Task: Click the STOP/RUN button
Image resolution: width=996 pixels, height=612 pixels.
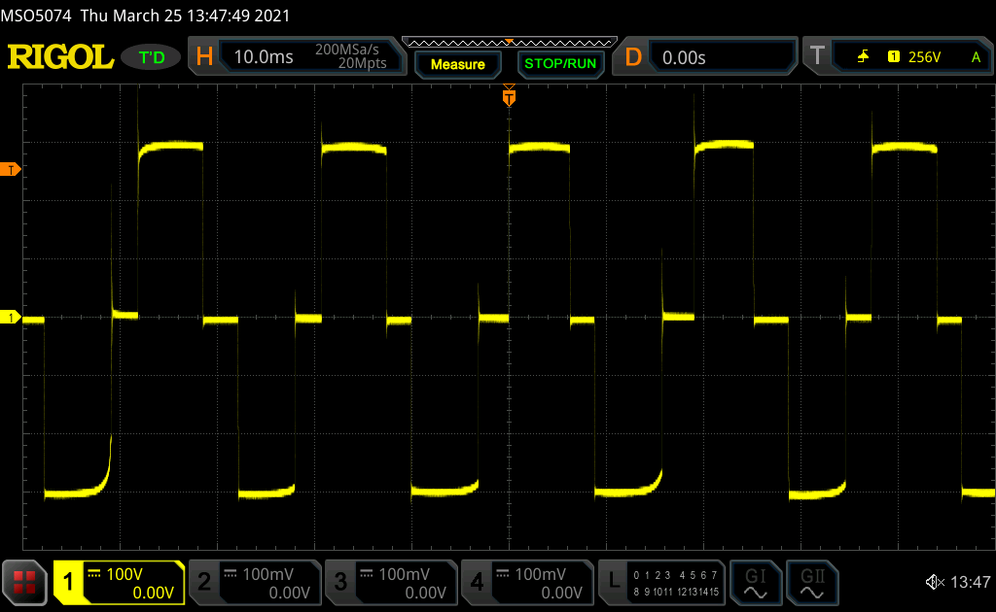Action: tap(559, 64)
